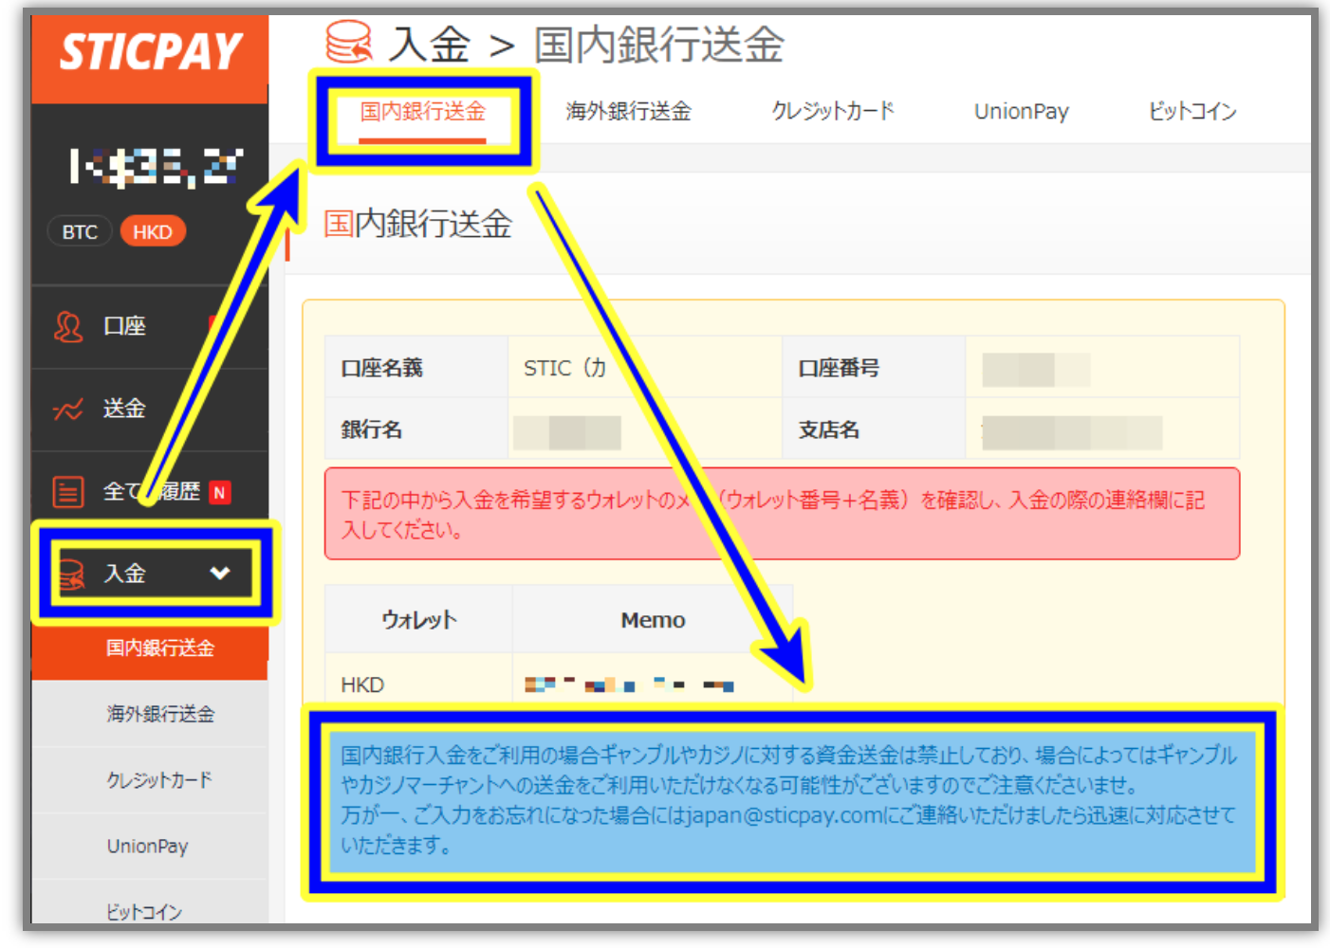Click the blurred Memo value for HKD
1330x948 pixels.
(x=629, y=684)
